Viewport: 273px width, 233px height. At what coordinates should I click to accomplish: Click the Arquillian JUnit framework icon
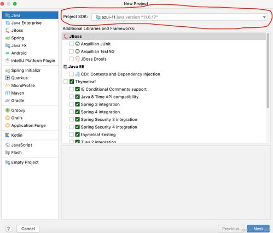78,44
